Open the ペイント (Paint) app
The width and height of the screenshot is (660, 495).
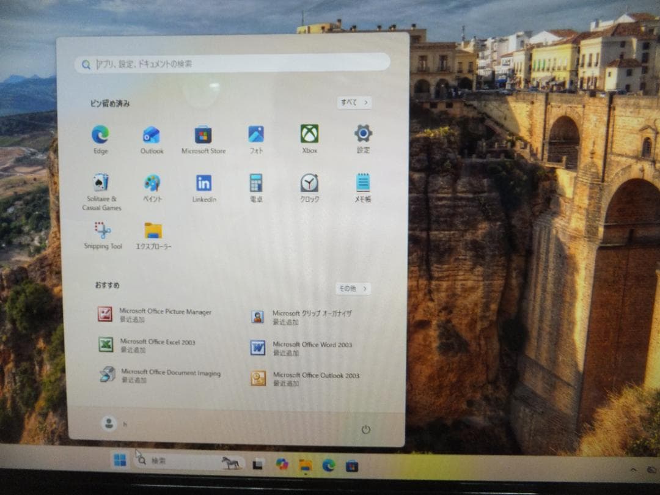151,185
